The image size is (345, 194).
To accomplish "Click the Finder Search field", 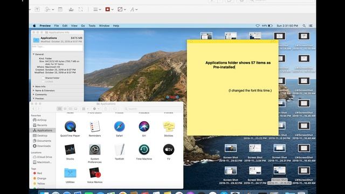I will pos(153,109).
